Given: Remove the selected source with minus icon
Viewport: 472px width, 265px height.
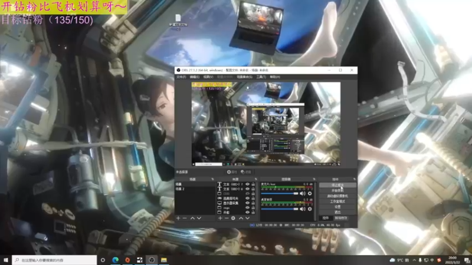Looking at the screenshot, I should click(227, 218).
